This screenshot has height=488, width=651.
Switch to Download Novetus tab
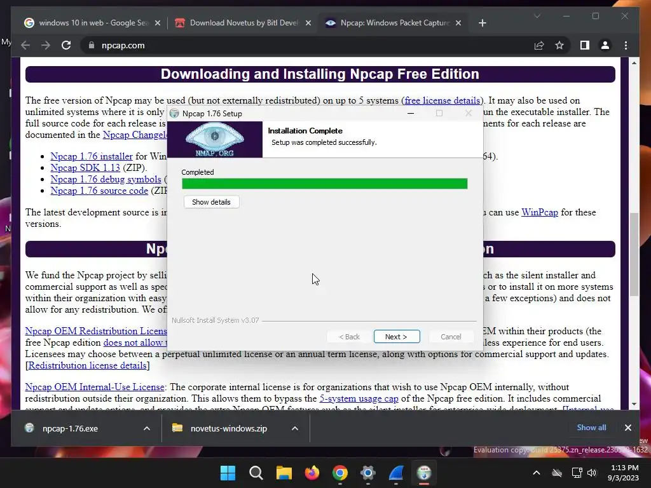point(243,23)
